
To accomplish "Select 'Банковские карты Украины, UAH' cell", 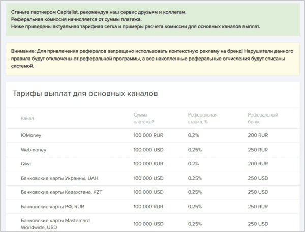I will [59, 178].
